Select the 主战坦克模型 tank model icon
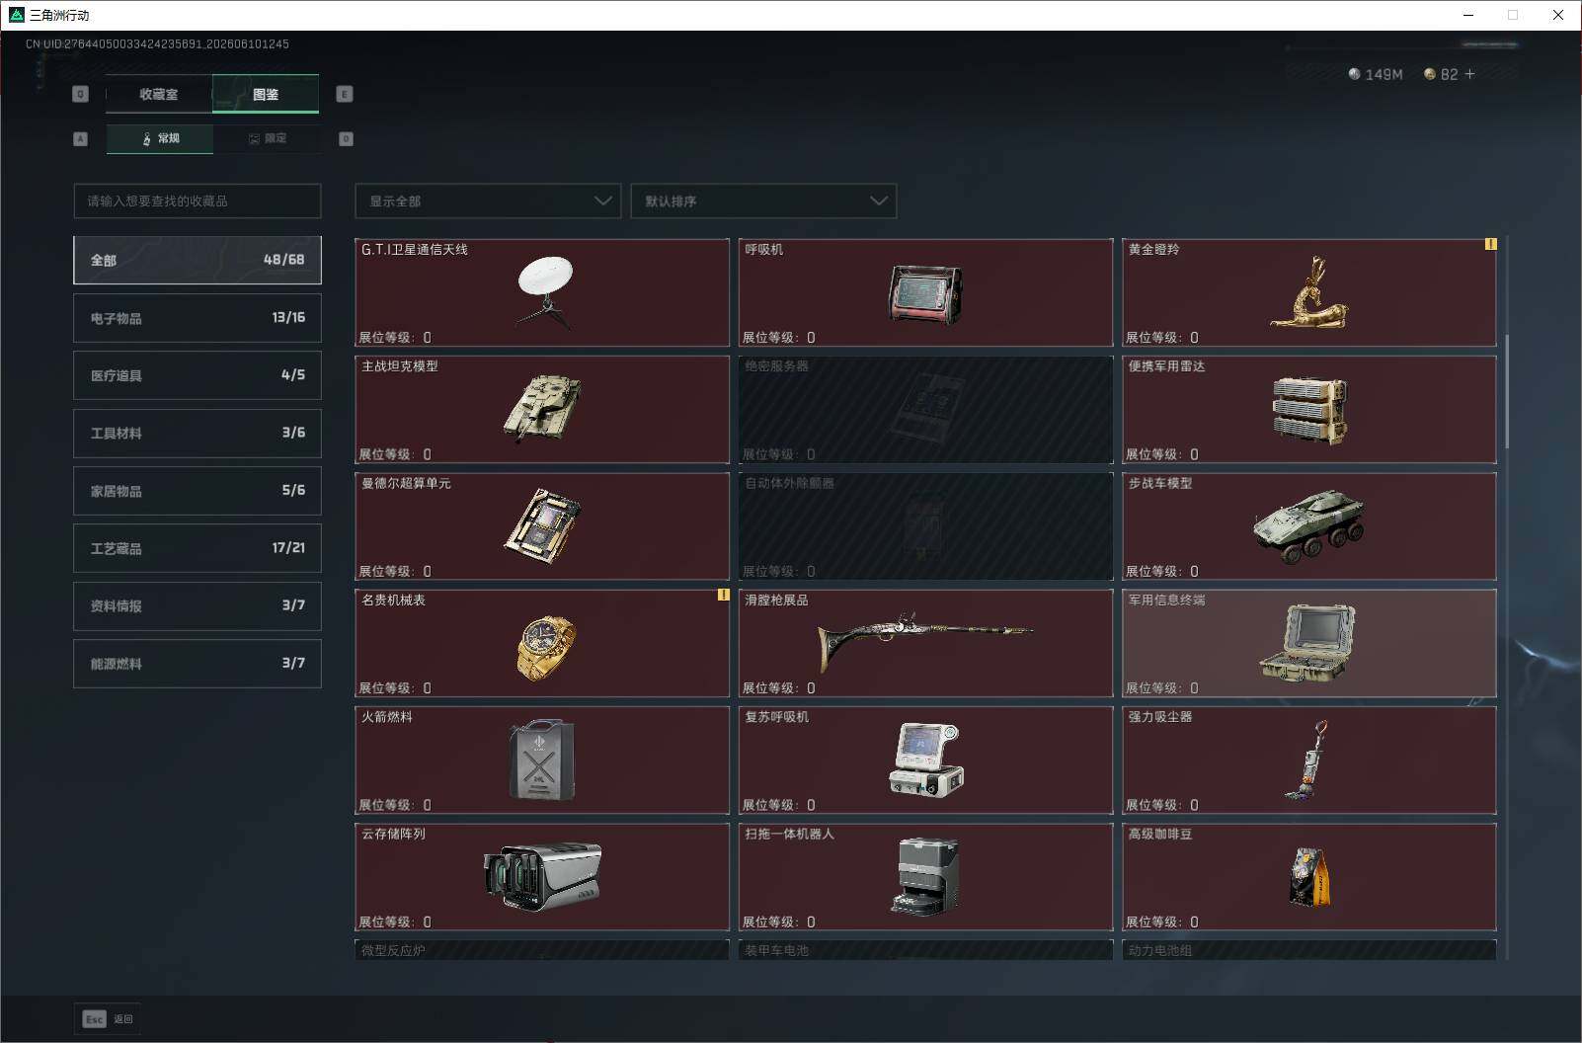This screenshot has width=1582, height=1043. click(542, 409)
